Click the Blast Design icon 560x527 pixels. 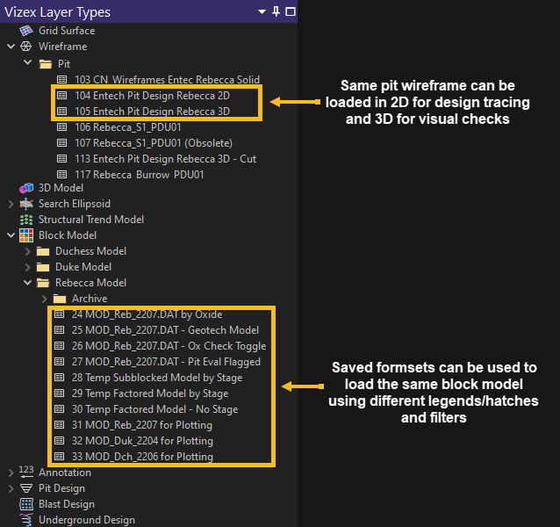pyautogui.click(x=25, y=504)
